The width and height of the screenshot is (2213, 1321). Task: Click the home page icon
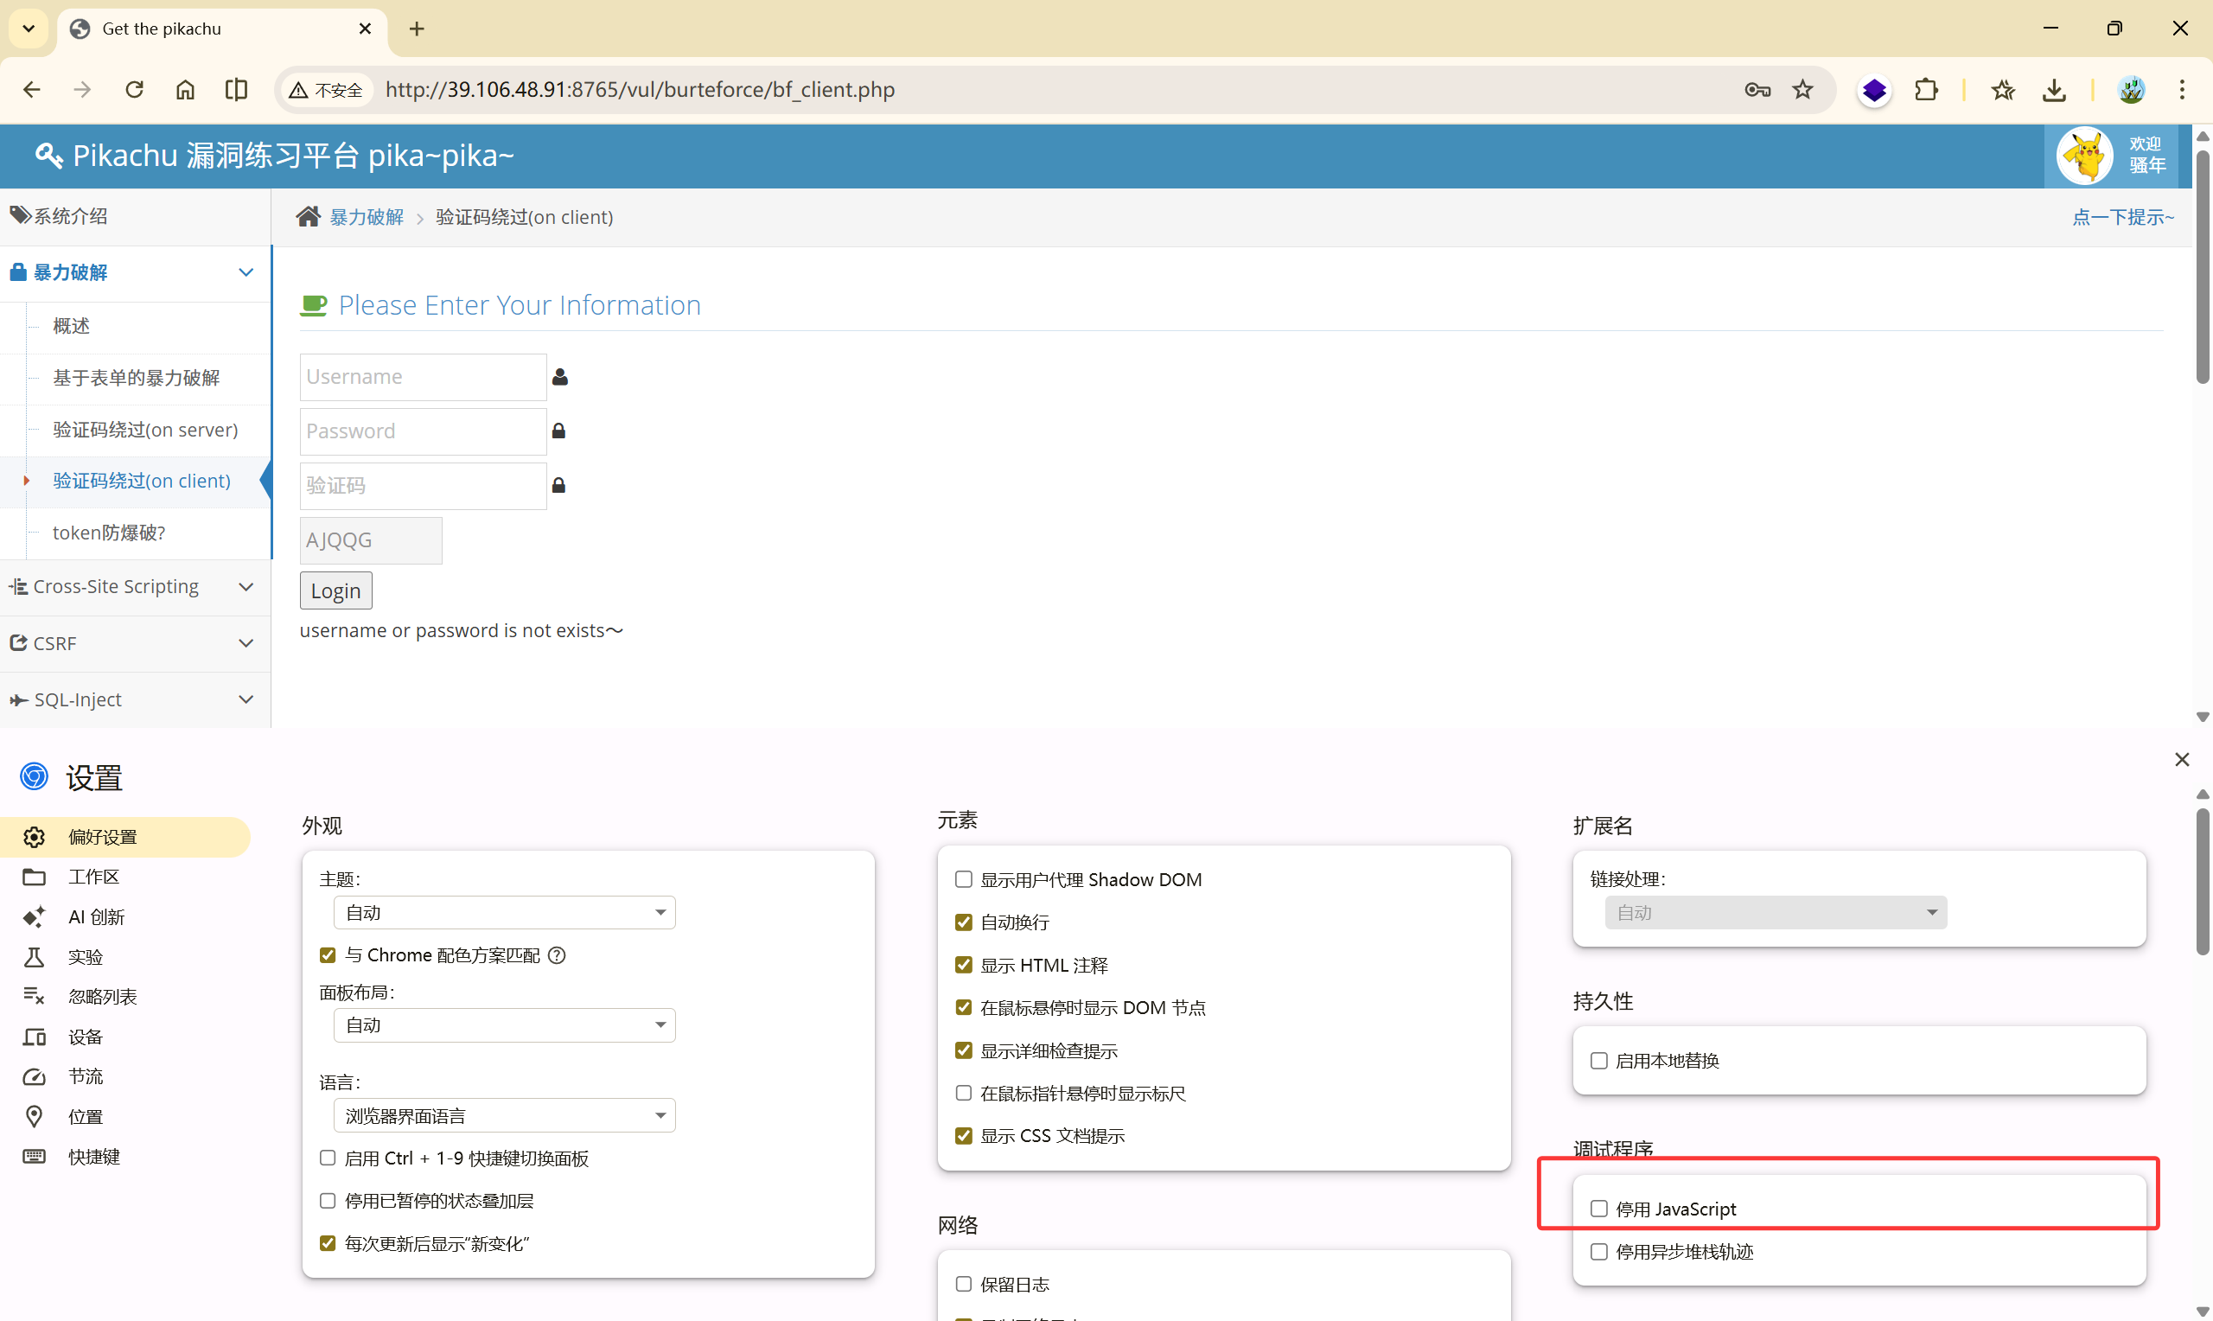pos(185,90)
